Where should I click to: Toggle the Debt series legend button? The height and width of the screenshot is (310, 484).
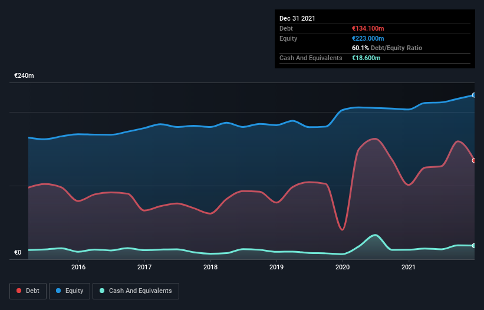click(28, 291)
